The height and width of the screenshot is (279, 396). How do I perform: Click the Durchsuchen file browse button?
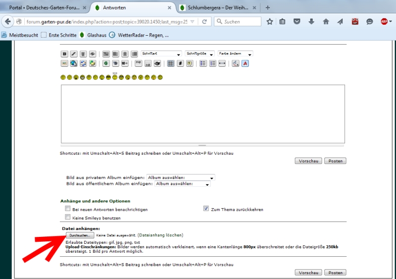click(x=79, y=235)
